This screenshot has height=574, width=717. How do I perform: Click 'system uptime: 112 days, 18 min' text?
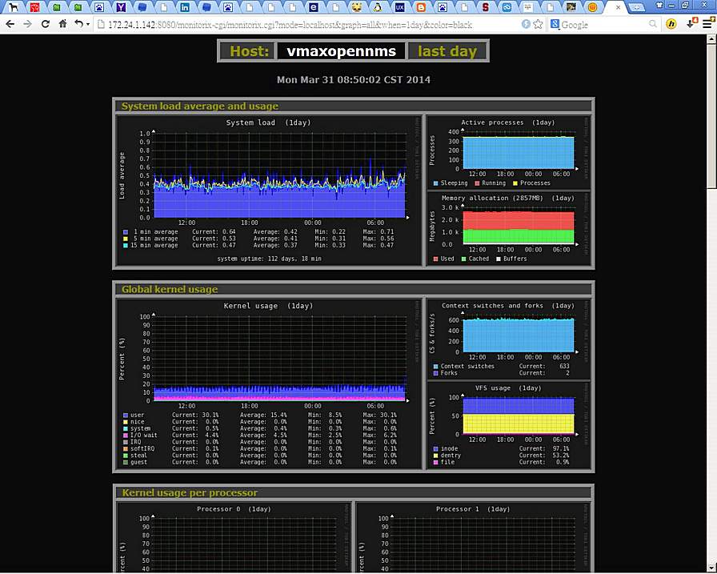tap(269, 259)
